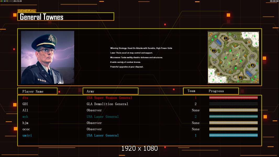
Task: Select player name myk
Action: pyautogui.click(x=25, y=117)
